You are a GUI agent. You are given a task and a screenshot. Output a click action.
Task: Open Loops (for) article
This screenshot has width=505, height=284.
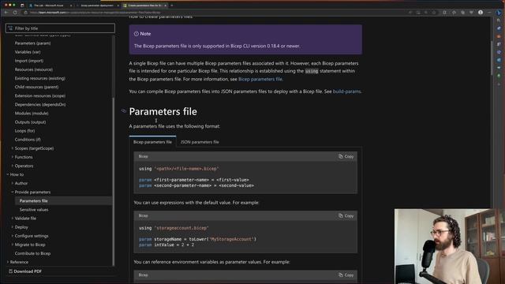click(x=24, y=130)
